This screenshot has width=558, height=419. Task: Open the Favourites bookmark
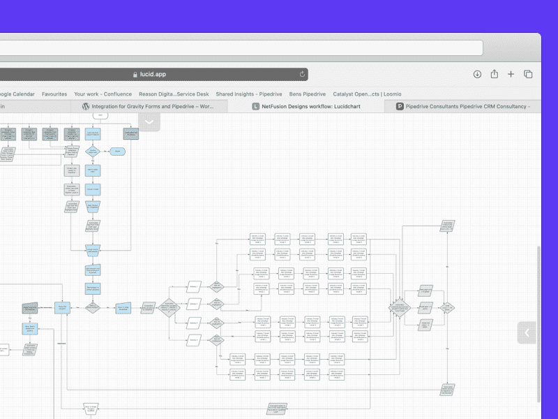(54, 94)
